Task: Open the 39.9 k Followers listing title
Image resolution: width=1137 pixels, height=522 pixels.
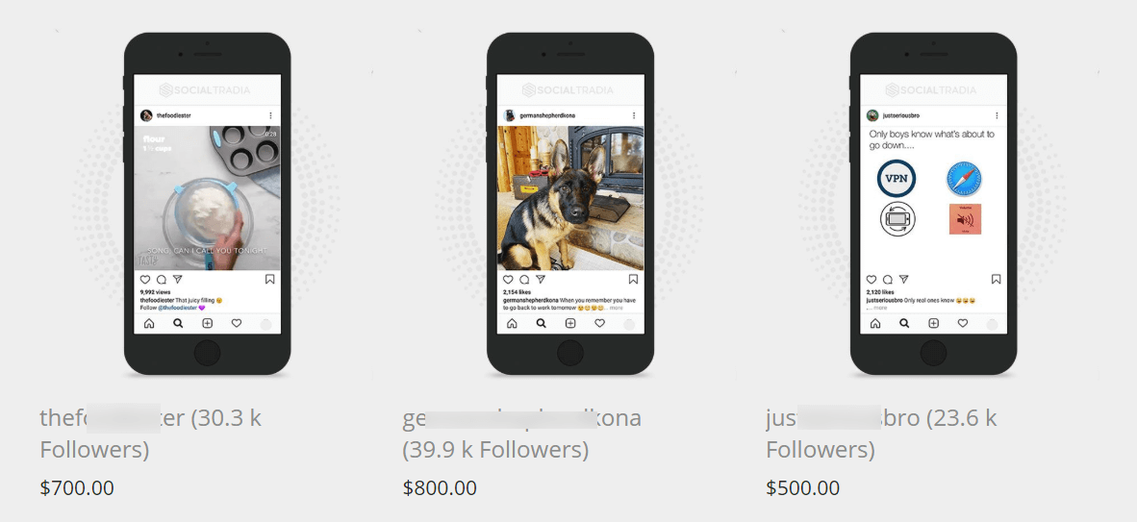Action: click(x=522, y=434)
